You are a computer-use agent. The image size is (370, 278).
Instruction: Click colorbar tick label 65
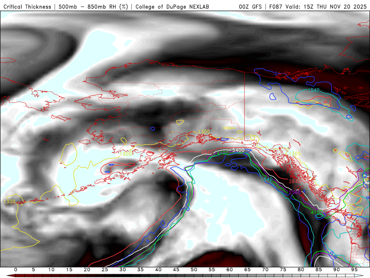247,270
